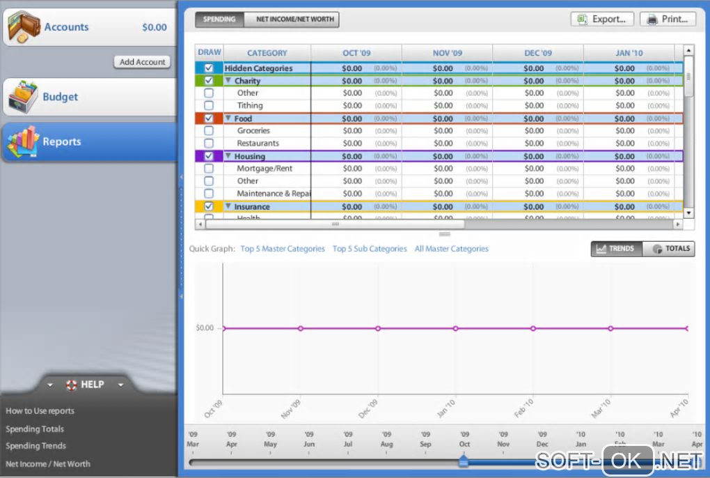Open the Reports section
Image resolution: width=710 pixels, height=478 pixels.
(x=90, y=141)
